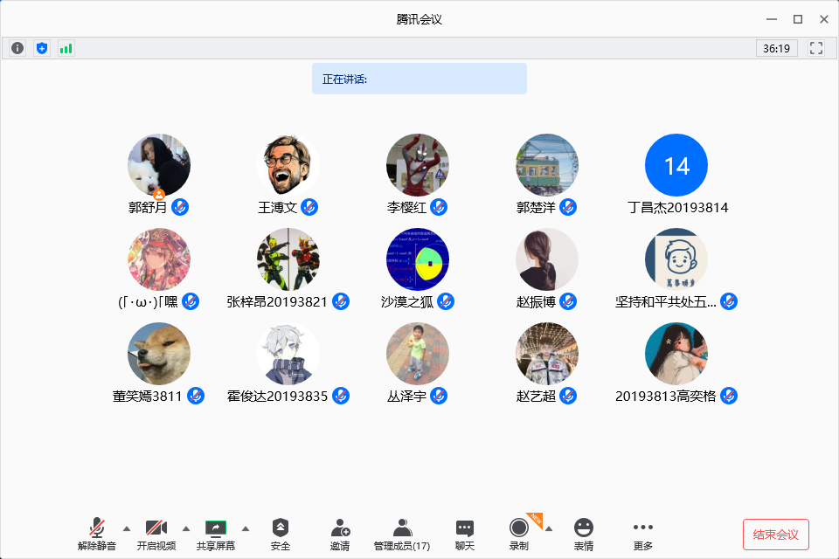Expand the recording options arrow beside 录制

tap(548, 528)
